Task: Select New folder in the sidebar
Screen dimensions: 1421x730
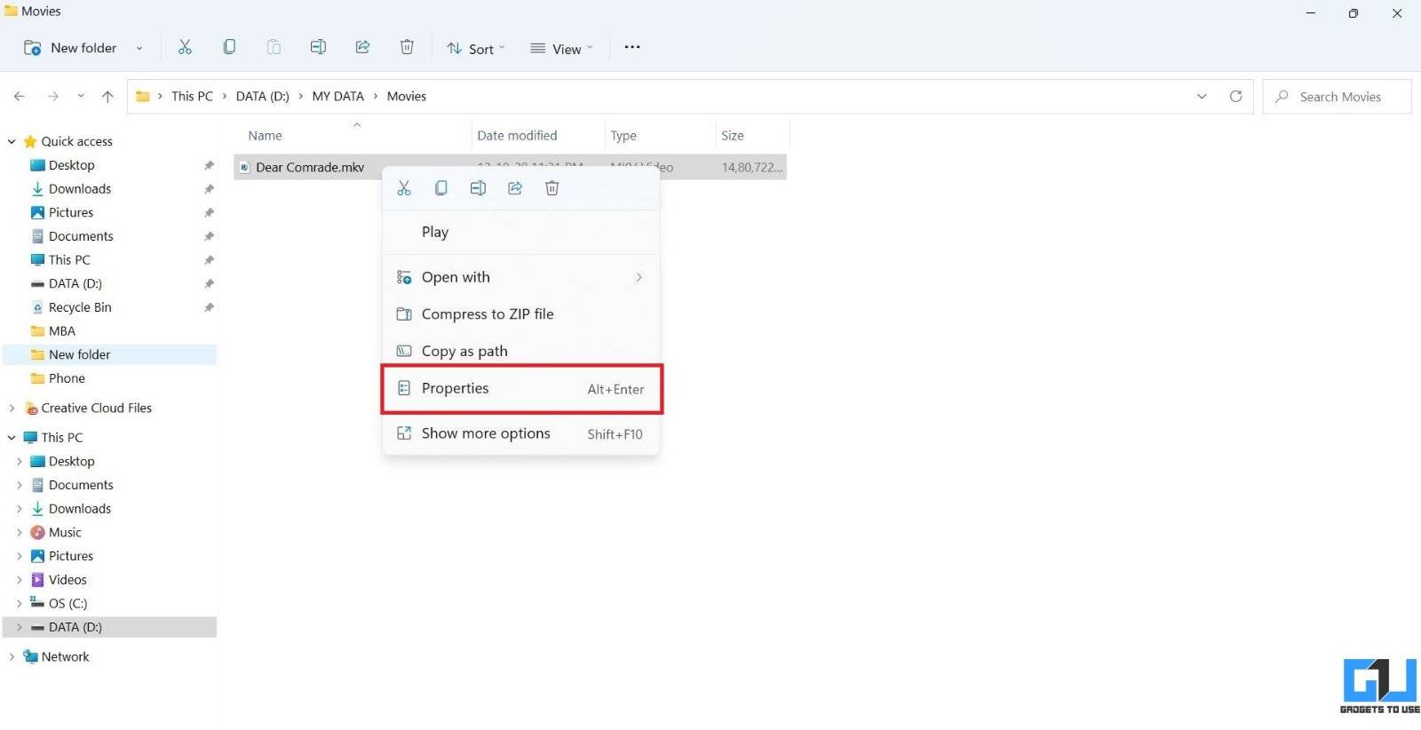Action: point(110,354)
